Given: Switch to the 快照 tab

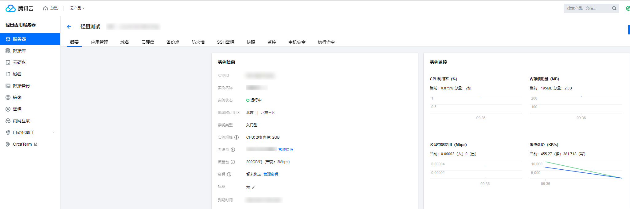Looking at the screenshot, I should 251,42.
